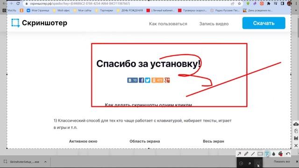Select the straight Line tool

(253, 154)
